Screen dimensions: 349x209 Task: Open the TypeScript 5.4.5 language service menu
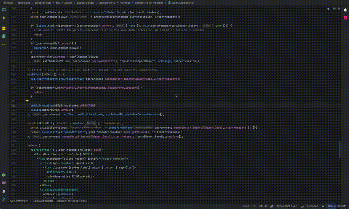point(287,206)
